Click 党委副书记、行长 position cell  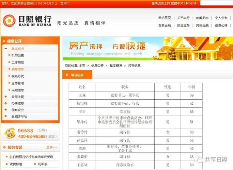coord(125,103)
